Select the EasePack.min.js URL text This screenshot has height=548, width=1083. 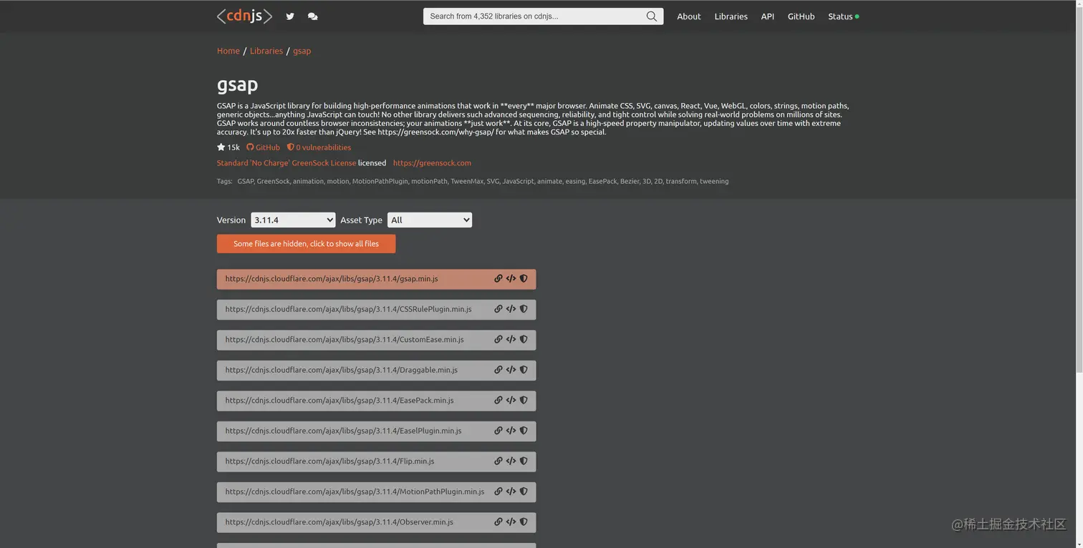[x=340, y=401]
